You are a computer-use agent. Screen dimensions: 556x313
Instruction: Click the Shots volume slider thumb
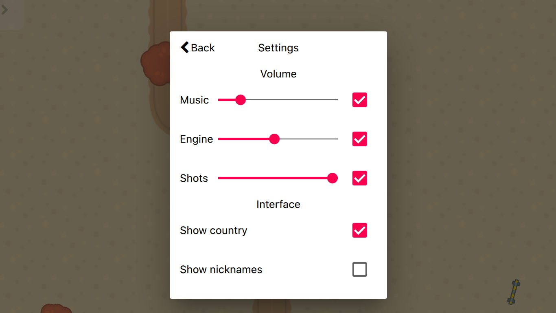333,178
